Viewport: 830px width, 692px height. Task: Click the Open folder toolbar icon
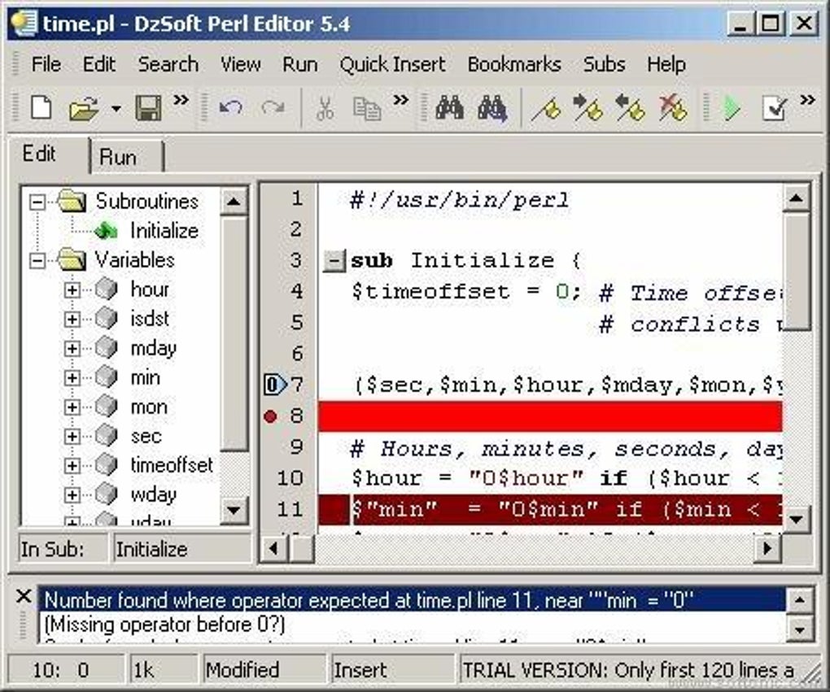coord(84,109)
